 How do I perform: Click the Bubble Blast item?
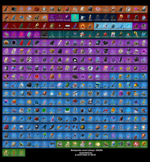coord(136,127)
